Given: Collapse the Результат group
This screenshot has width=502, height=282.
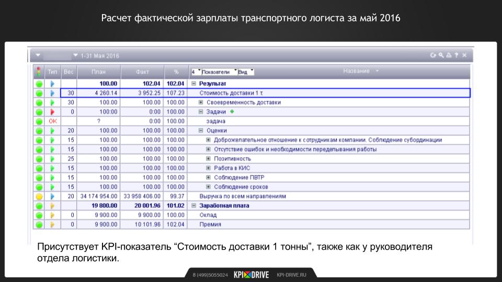Looking at the screenshot, I should click(193, 84).
